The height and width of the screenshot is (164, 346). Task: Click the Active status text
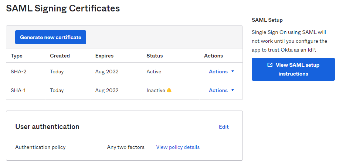(154, 71)
